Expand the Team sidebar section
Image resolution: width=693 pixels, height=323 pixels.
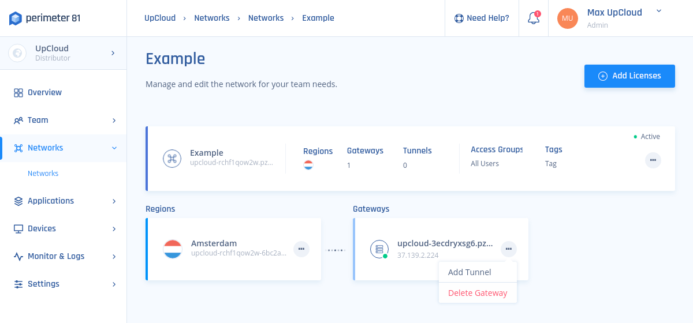coord(114,120)
